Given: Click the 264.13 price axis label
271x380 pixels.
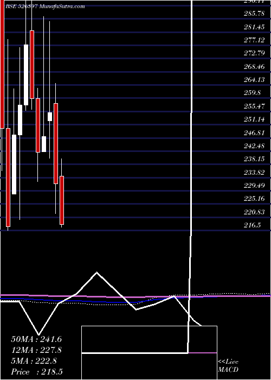Looking at the screenshot, I should (x=254, y=80).
